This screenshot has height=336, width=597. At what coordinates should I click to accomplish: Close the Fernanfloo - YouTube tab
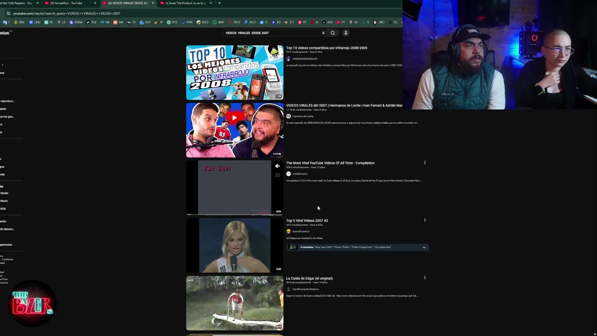click(95, 3)
